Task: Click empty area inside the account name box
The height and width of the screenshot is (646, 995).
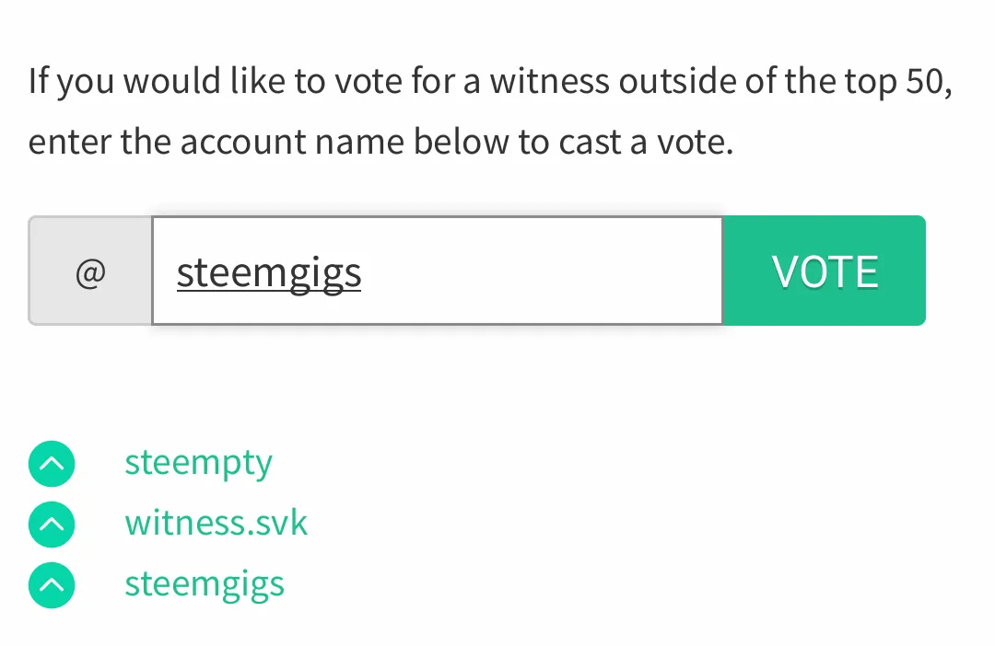Action: tap(539, 271)
